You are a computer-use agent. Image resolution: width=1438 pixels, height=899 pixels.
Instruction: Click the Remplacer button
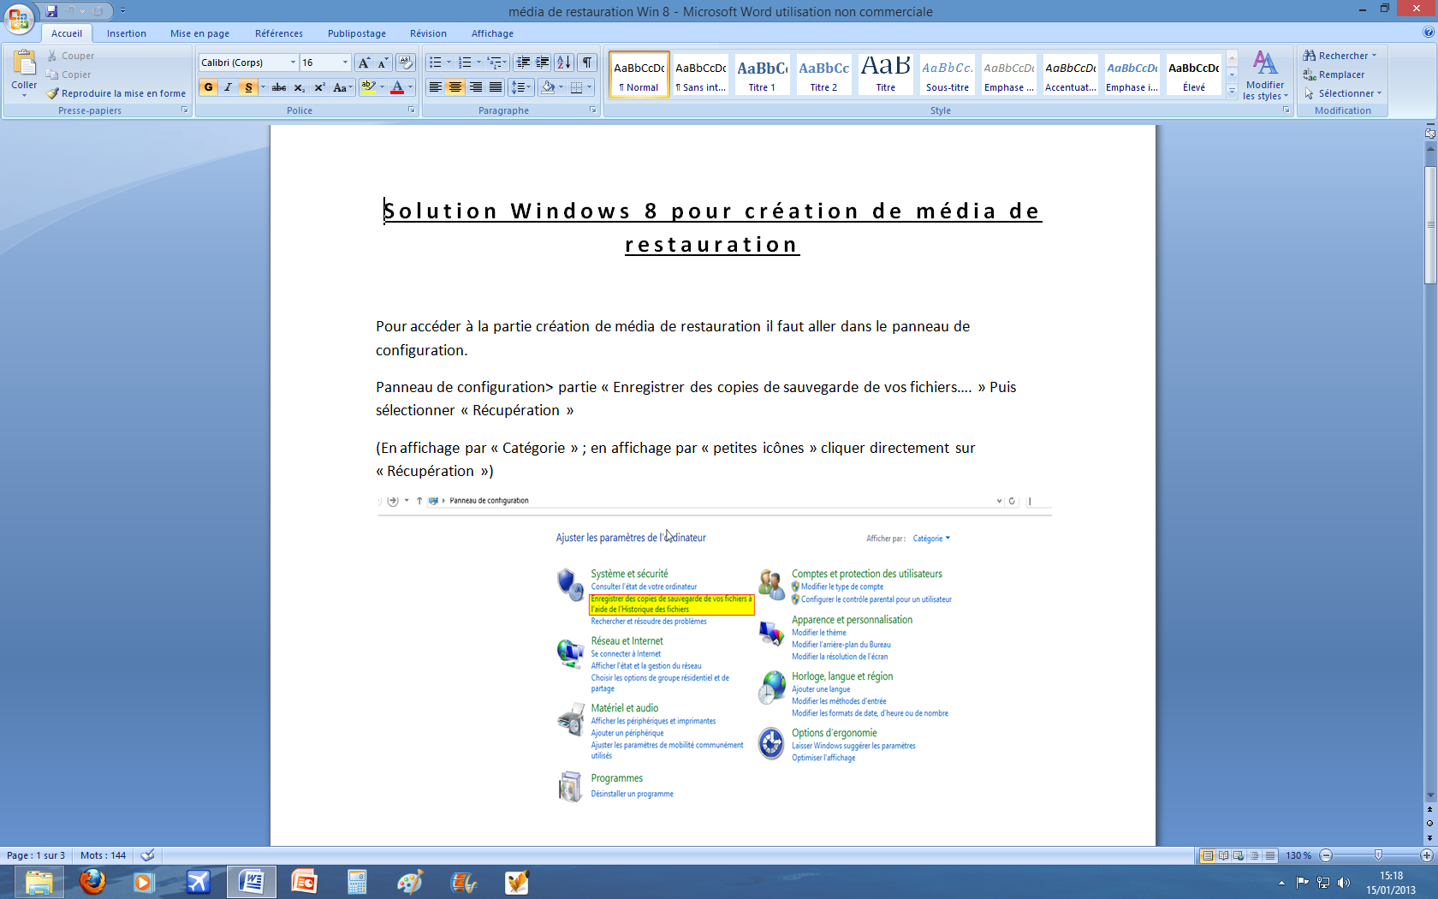(1334, 74)
